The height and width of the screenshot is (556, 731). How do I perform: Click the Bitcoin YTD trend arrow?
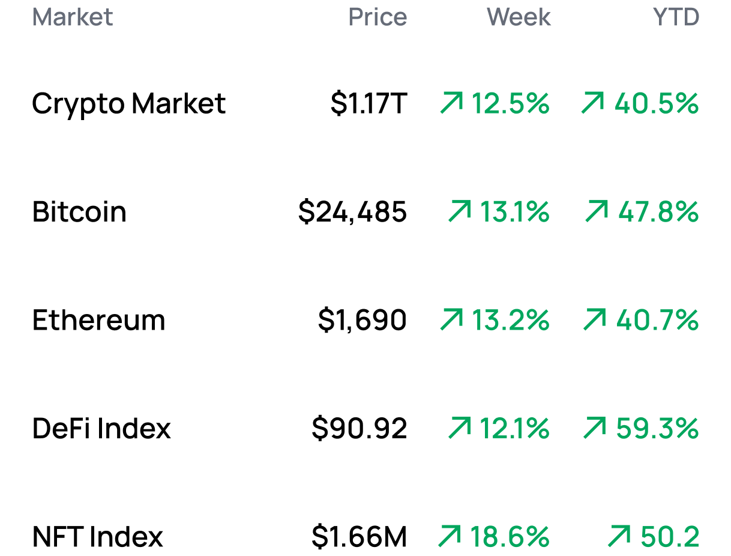coord(597,211)
